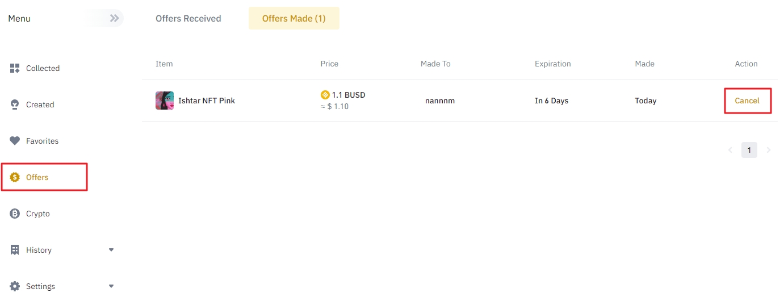Select page 1 in pagination
Viewport: 784px width, 301px height.
click(x=749, y=150)
